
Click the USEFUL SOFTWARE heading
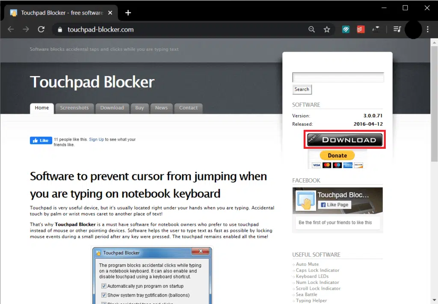tap(316, 254)
